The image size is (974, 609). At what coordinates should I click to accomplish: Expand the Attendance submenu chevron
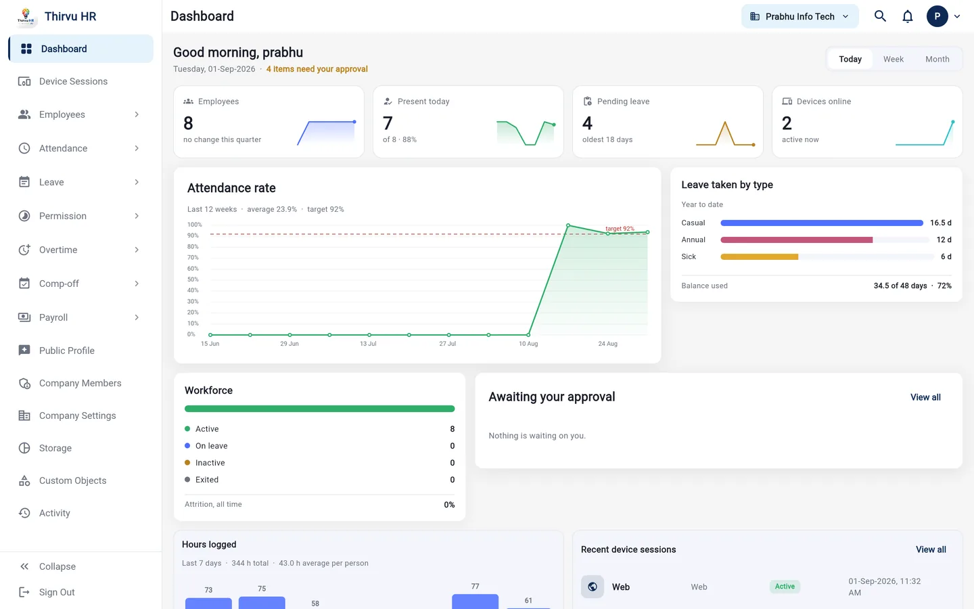pos(137,148)
